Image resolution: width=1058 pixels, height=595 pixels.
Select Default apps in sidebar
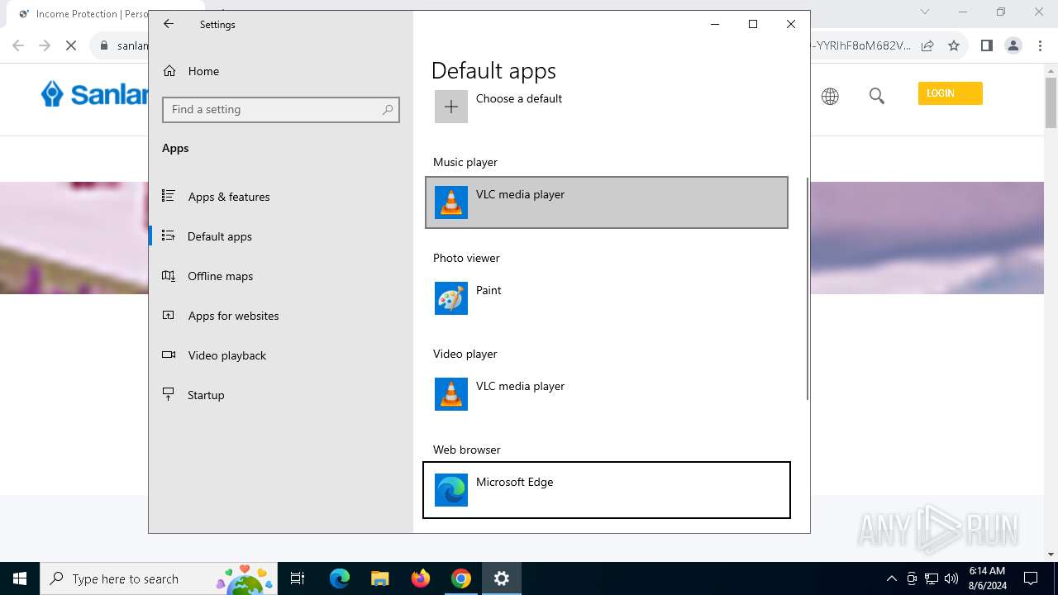[x=281, y=236]
